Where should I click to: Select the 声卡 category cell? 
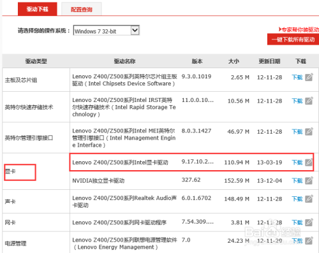(x=36, y=201)
